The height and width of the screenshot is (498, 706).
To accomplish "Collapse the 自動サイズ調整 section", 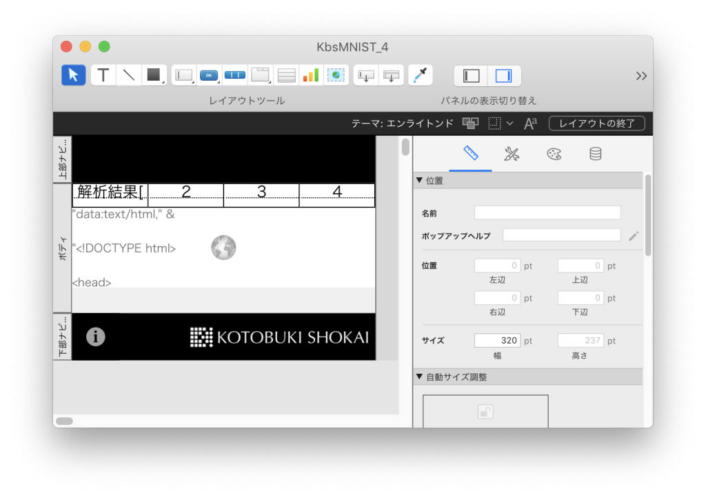I will point(420,377).
